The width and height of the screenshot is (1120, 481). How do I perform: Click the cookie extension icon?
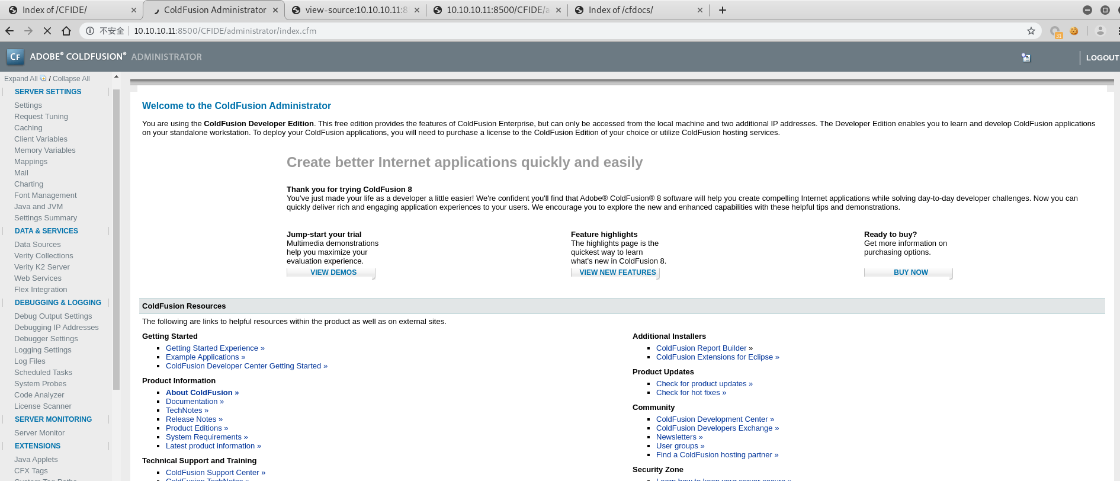[x=1074, y=31]
